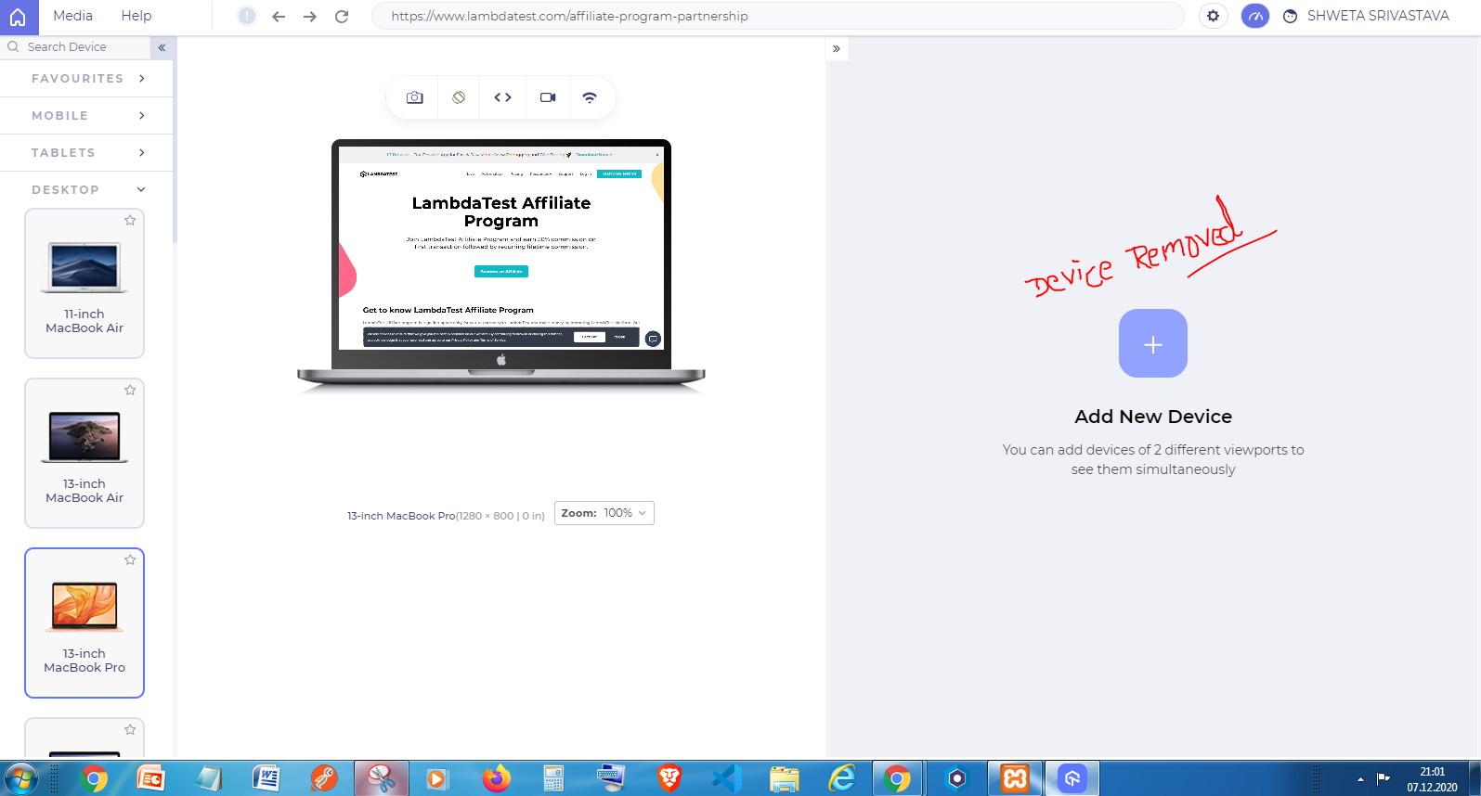The image size is (1481, 796).
Task: Open the LT Browser home icon
Action: (18, 17)
